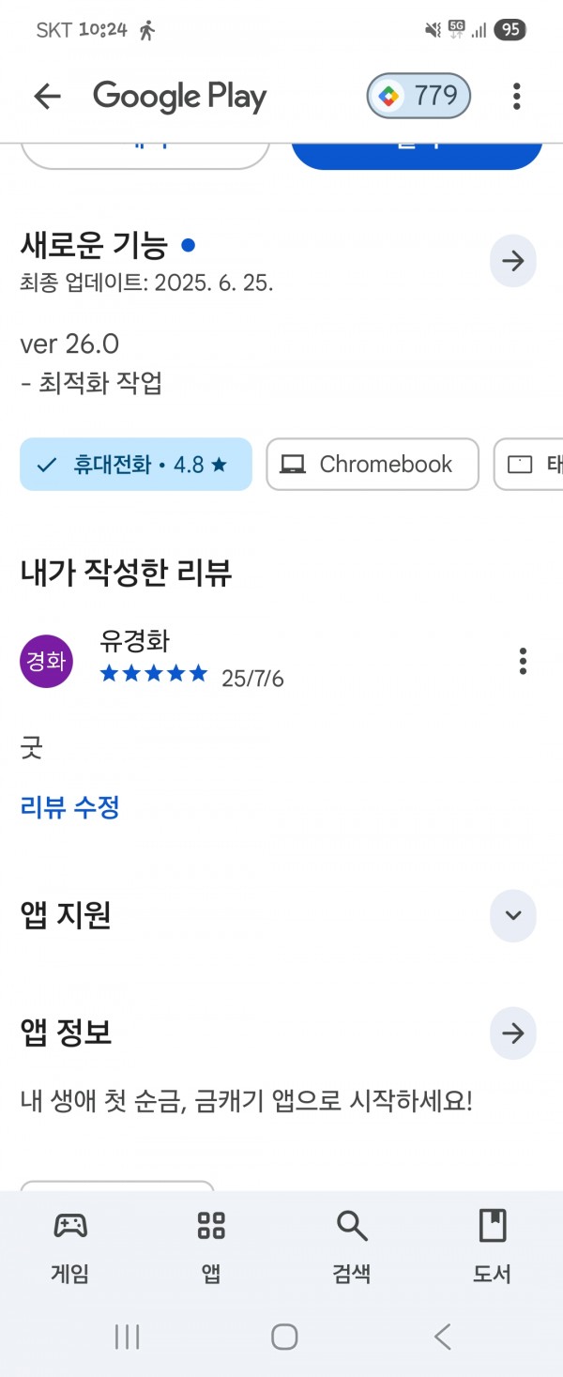Tap the five-star rating on my review
The width and height of the screenshot is (563, 1377).
pos(154,673)
